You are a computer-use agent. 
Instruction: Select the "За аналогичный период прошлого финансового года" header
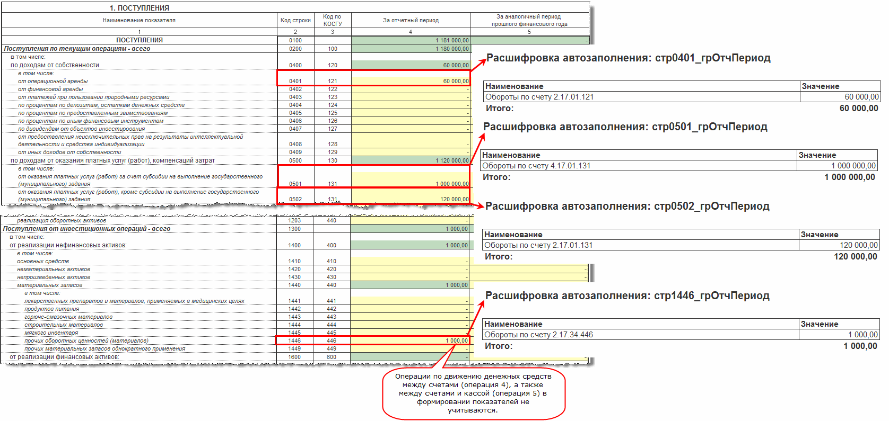coord(529,20)
